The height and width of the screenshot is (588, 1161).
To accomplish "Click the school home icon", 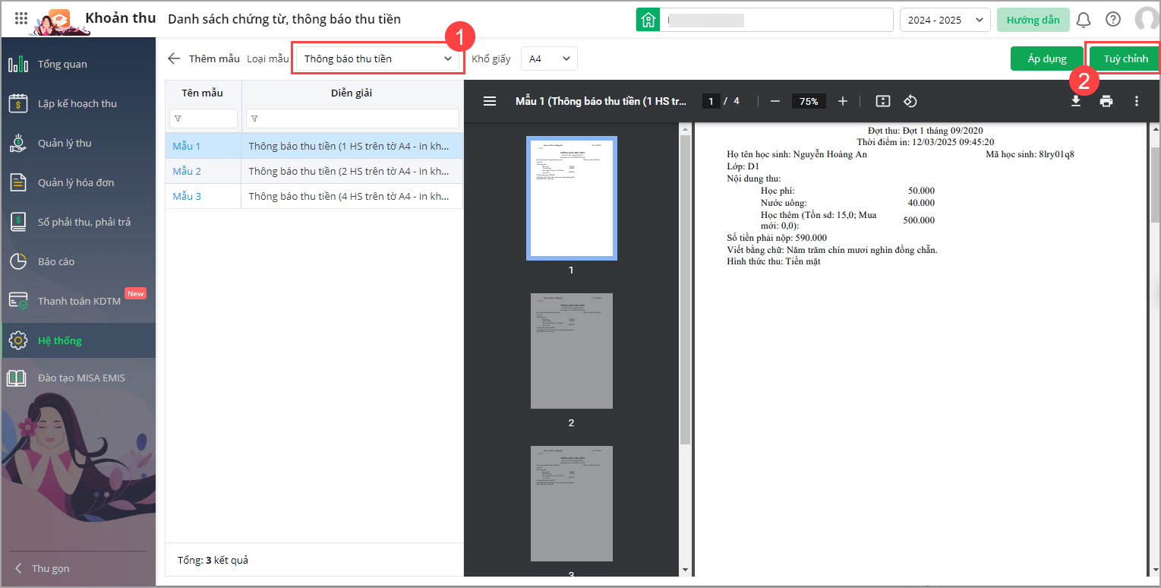I will pos(648,20).
